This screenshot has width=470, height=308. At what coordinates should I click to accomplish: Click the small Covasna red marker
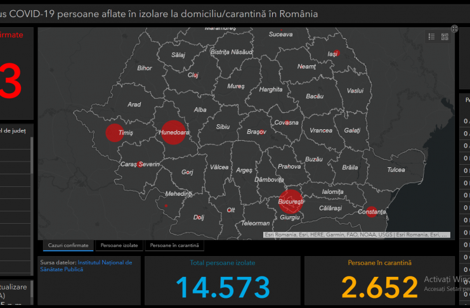287,122
